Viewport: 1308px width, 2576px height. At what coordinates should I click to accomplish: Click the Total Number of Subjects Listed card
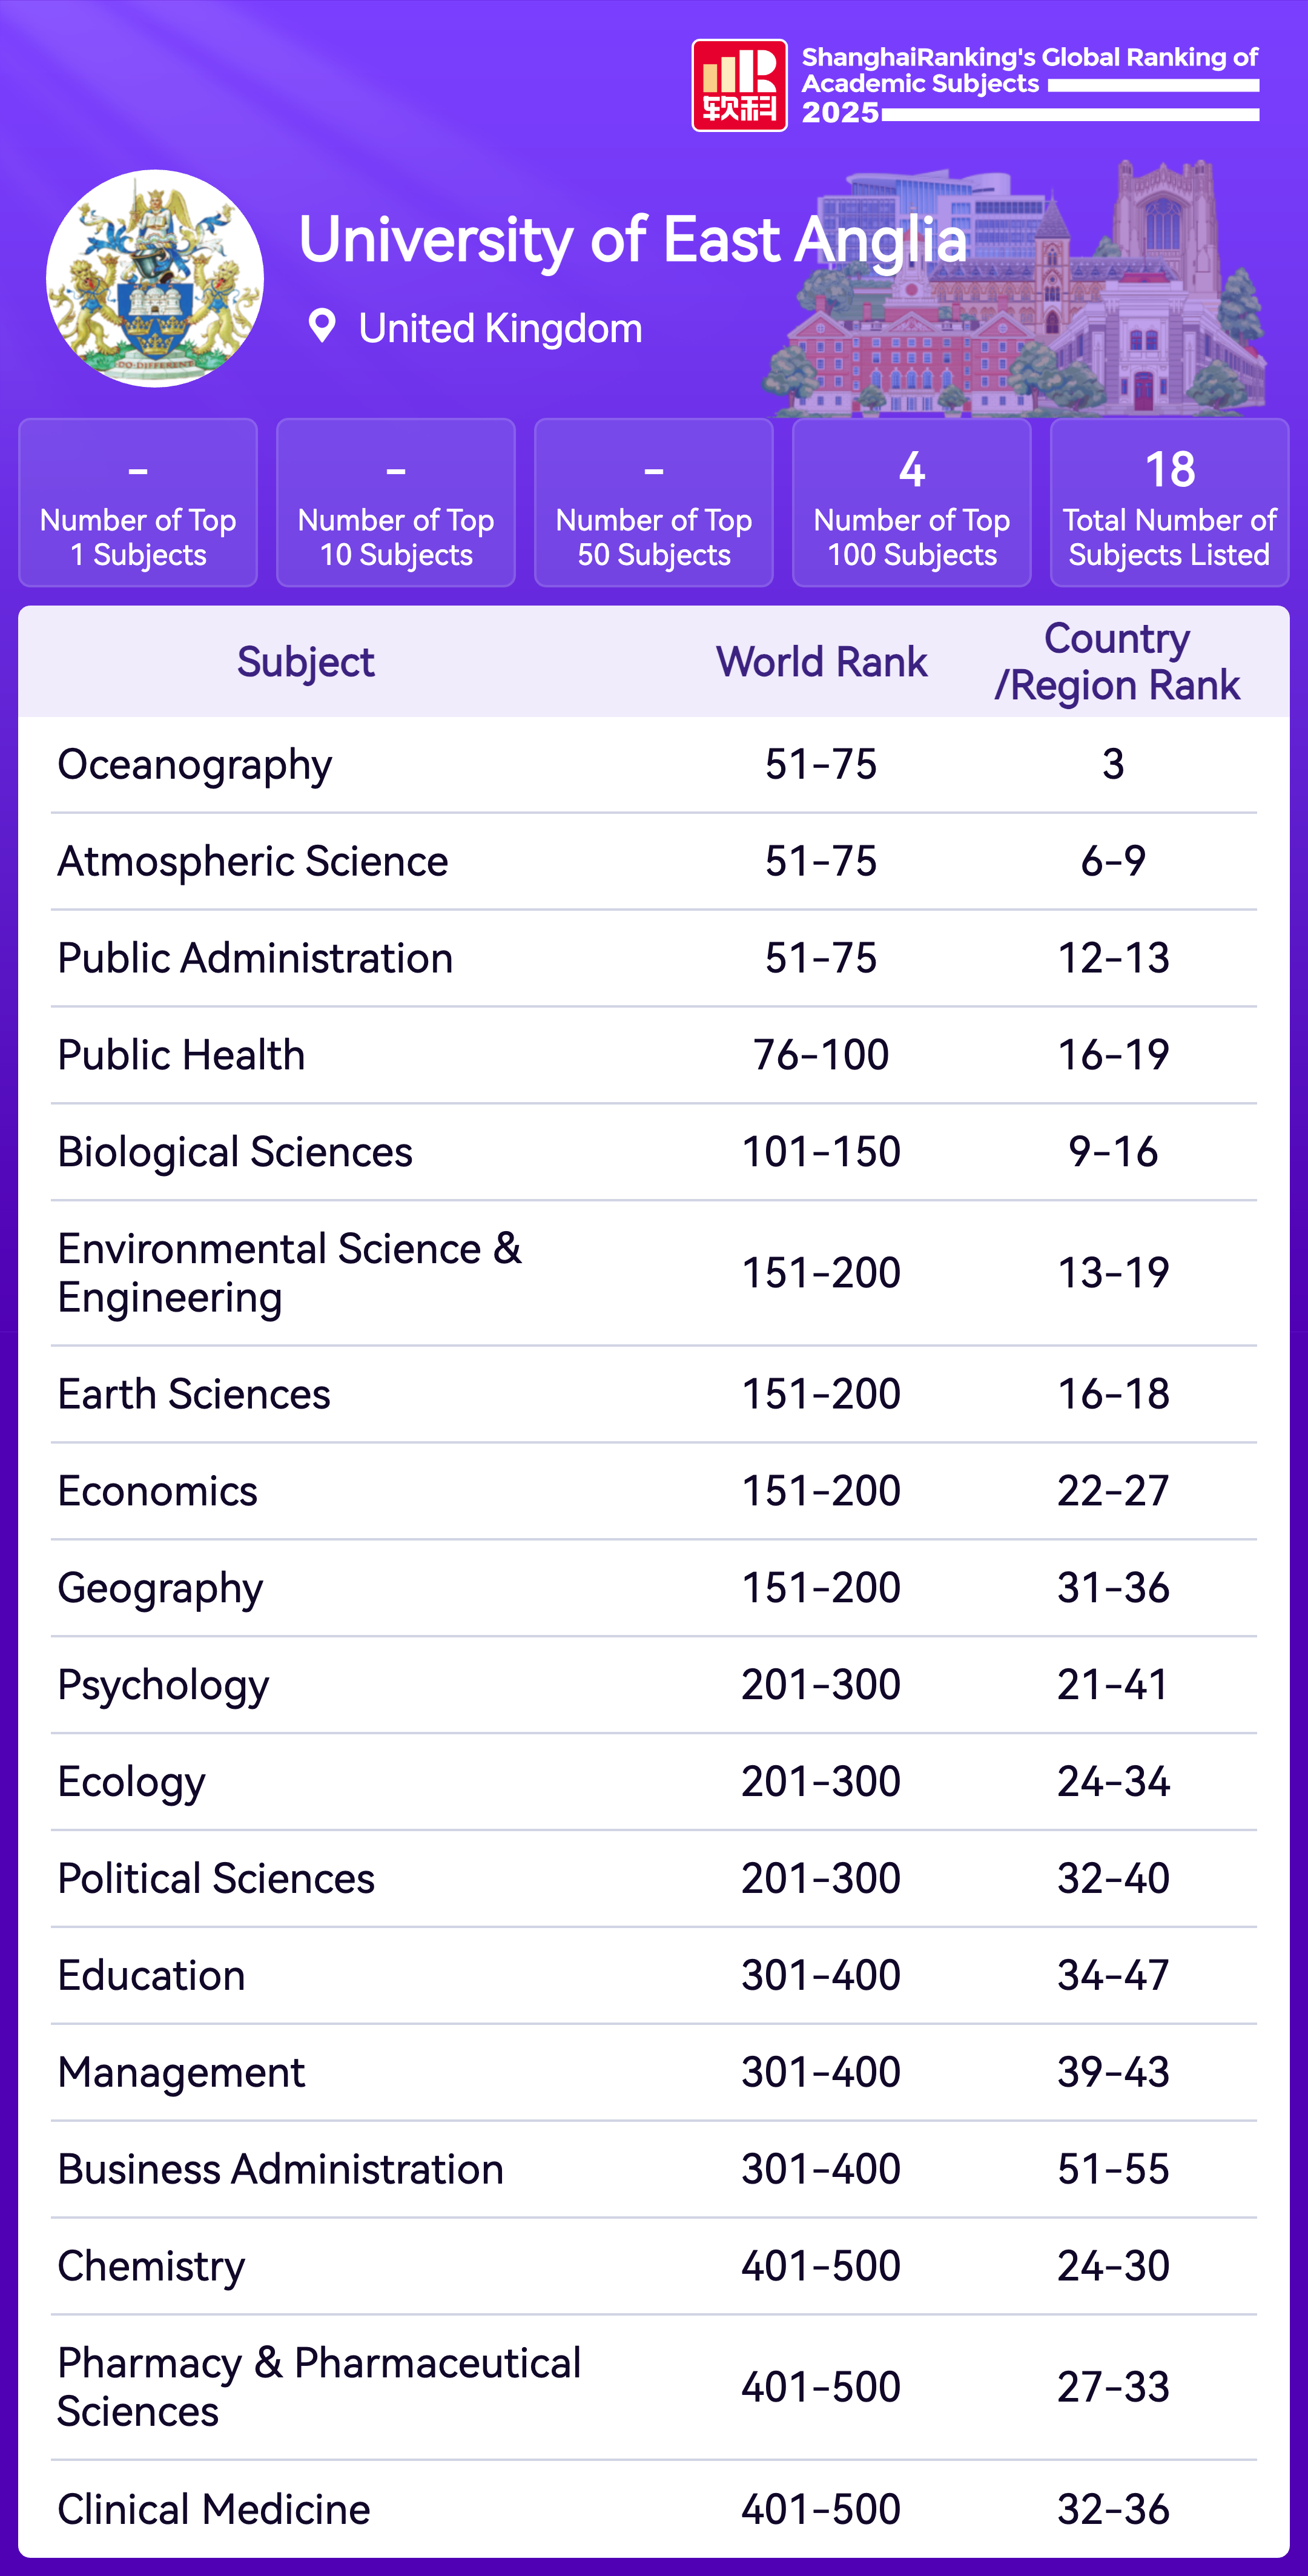click(1169, 503)
